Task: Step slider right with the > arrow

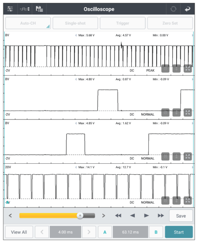Action: (104, 216)
